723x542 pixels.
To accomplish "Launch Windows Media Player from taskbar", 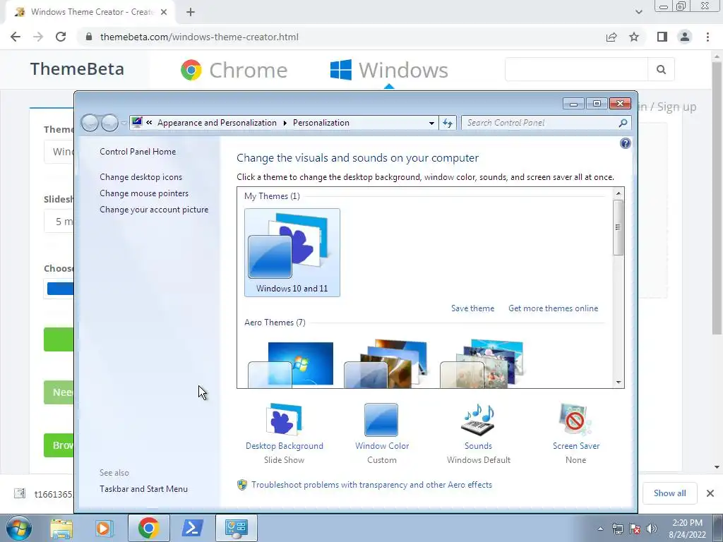I will [104, 528].
